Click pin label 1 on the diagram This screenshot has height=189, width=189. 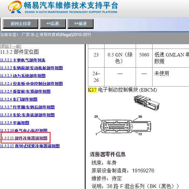coord(96,134)
